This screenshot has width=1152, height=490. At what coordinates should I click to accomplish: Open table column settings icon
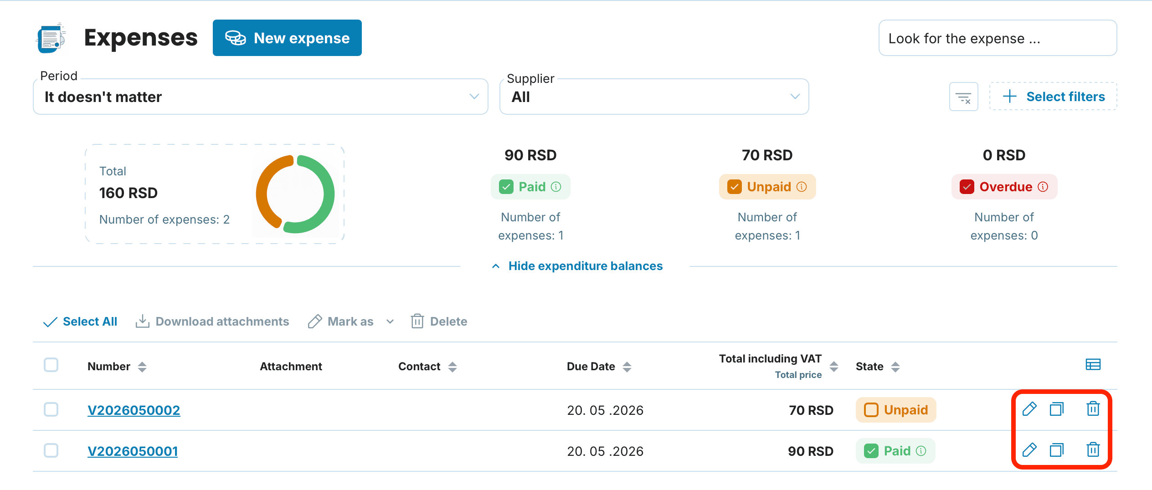pyautogui.click(x=1093, y=364)
